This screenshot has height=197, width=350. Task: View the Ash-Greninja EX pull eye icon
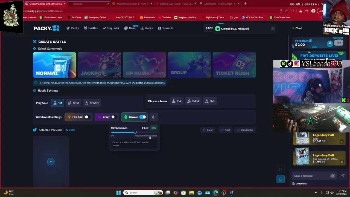(x=342, y=162)
